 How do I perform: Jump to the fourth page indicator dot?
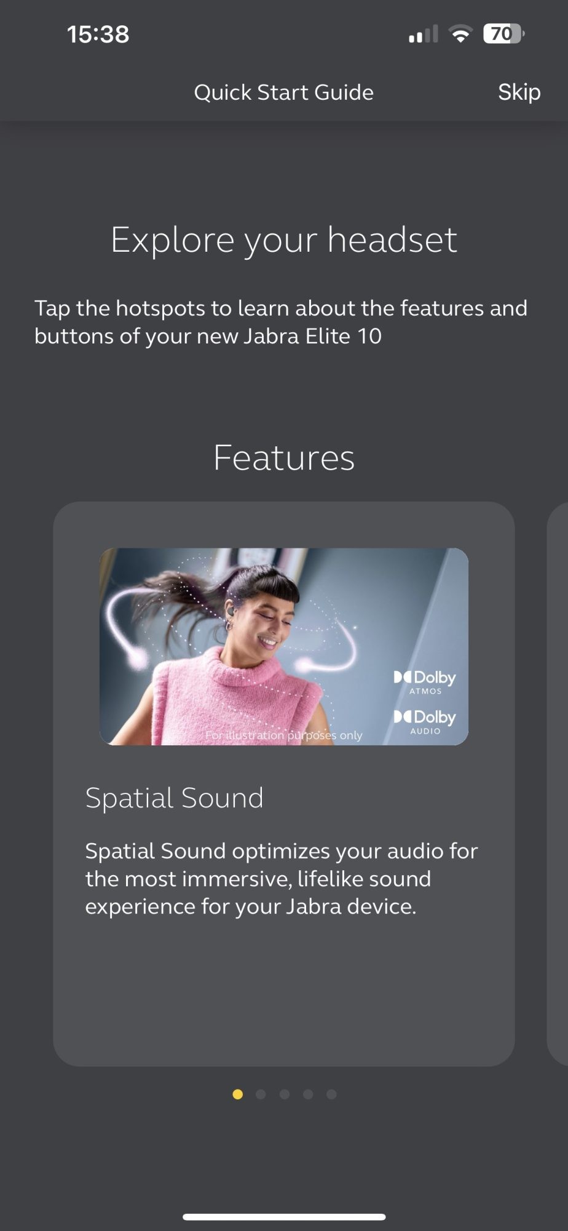pyautogui.click(x=308, y=1094)
